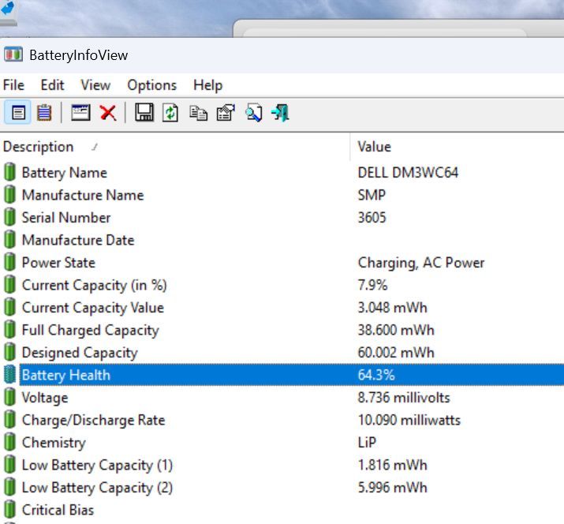This screenshot has width=564, height=524.
Task: Open the View menu
Action: point(95,85)
